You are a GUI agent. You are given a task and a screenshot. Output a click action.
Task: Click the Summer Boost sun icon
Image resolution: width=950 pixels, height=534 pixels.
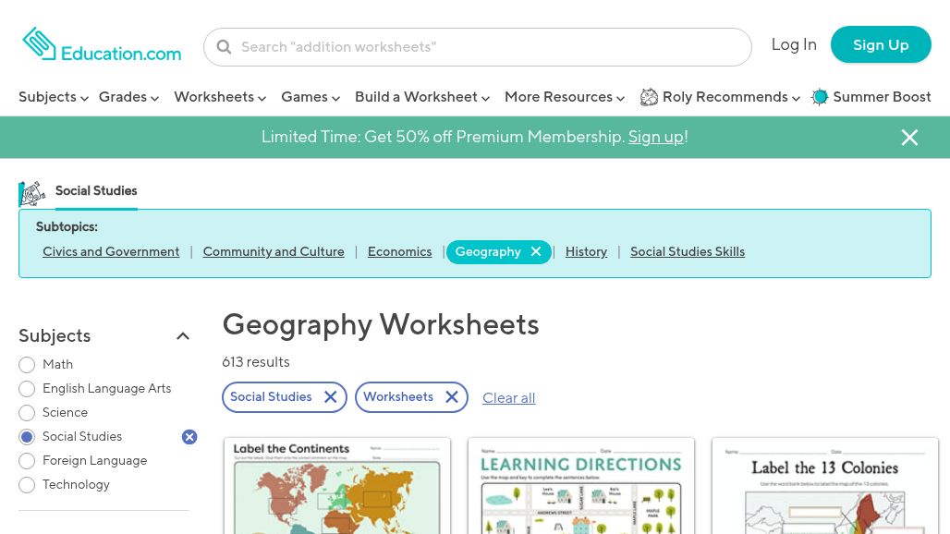[x=820, y=97]
